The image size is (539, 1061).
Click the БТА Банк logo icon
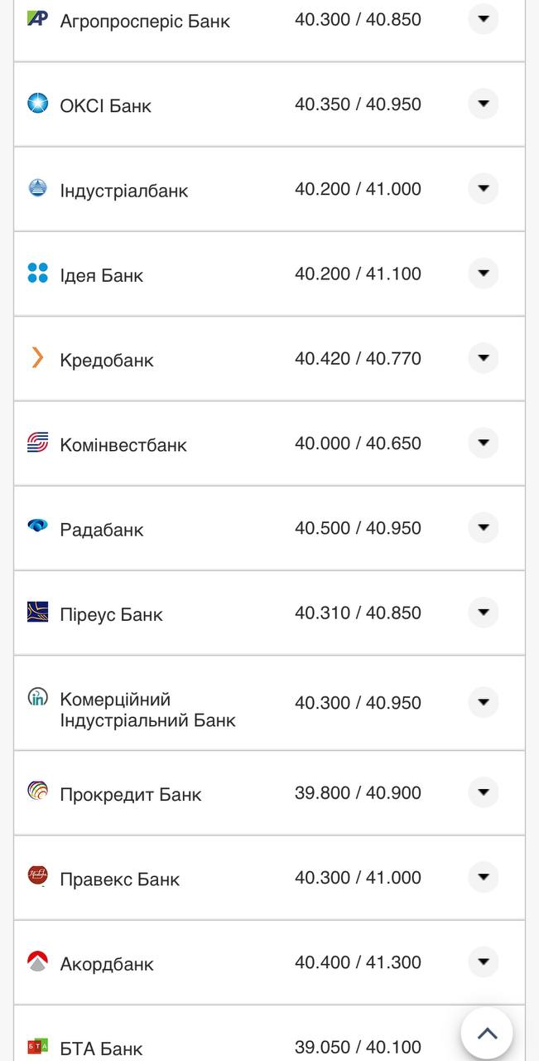[x=36, y=1047]
